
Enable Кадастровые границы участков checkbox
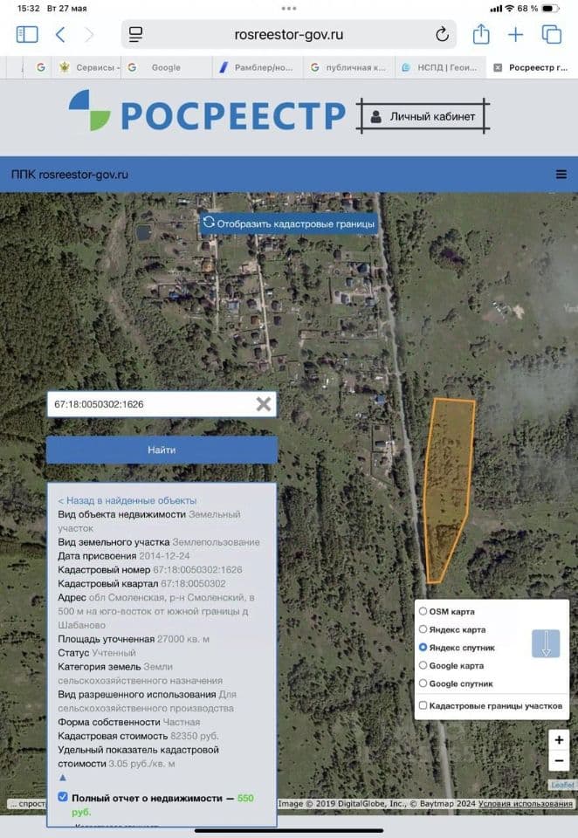(423, 705)
